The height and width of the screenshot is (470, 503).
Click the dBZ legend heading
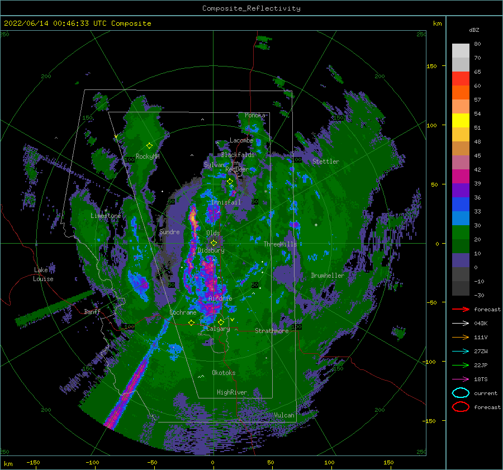474,30
